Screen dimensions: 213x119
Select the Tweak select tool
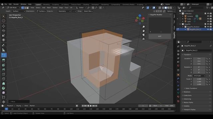[x=4, y=16]
